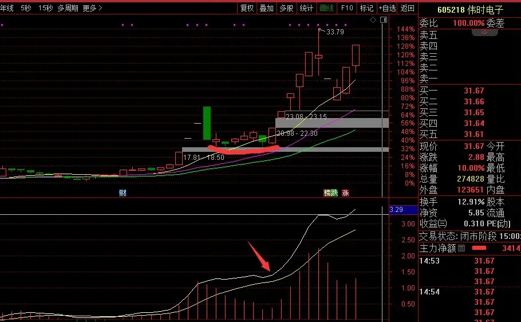This screenshot has width=521, height=322.
Task: Click the 返回 back button
Action: (x=407, y=8)
